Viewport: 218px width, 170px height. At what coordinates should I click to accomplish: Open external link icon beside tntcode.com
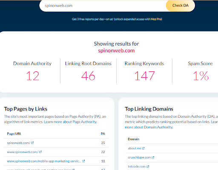(148, 167)
